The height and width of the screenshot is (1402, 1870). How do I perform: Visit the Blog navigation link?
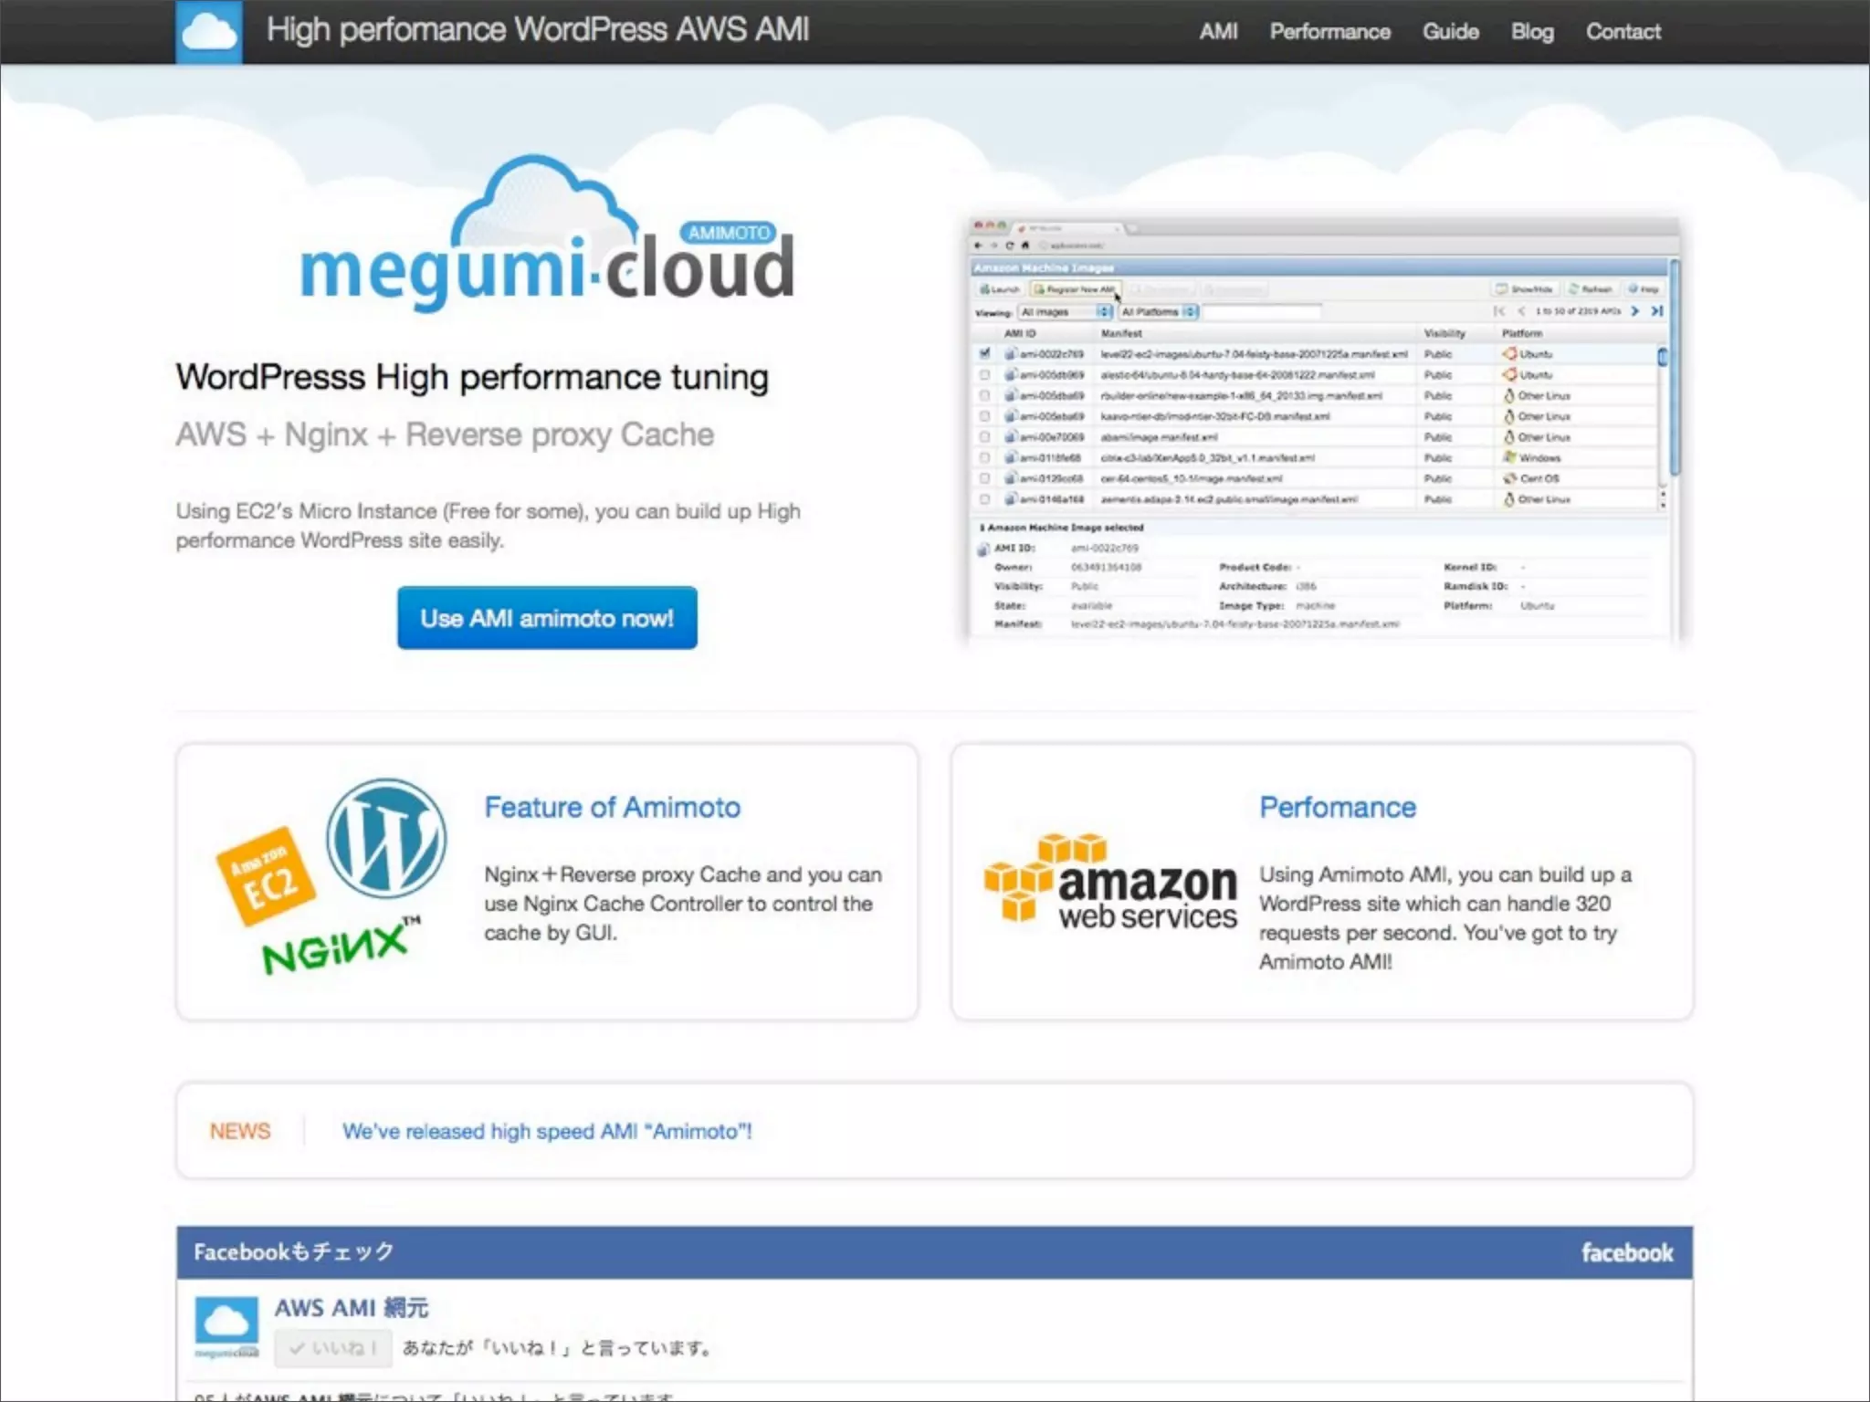[x=1531, y=32]
